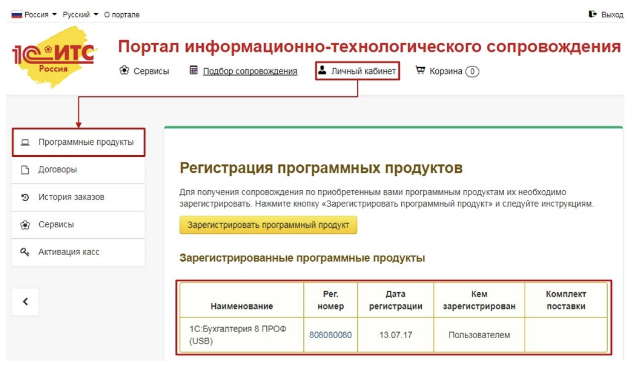Screen dimensions: 638x368
Task: Click the exit icon next to Выход
Action: click(593, 15)
